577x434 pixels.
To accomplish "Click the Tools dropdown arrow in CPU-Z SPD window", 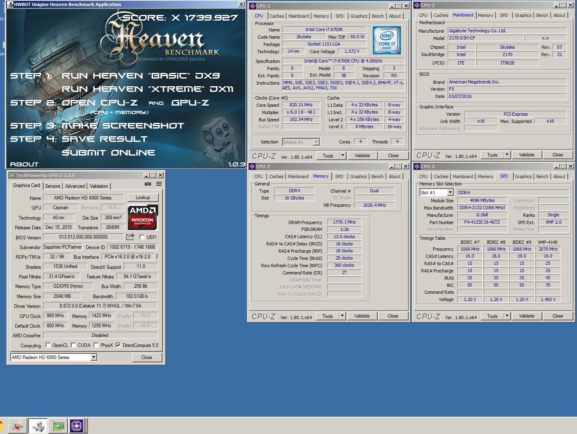I will pyautogui.click(x=507, y=316).
